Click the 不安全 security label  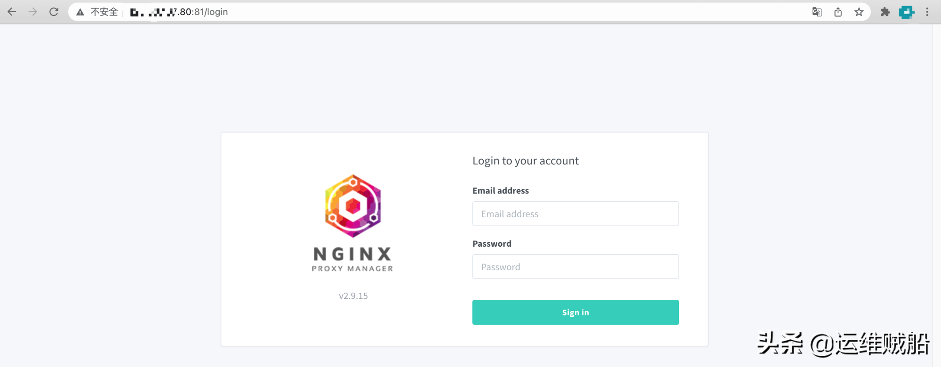coord(103,12)
